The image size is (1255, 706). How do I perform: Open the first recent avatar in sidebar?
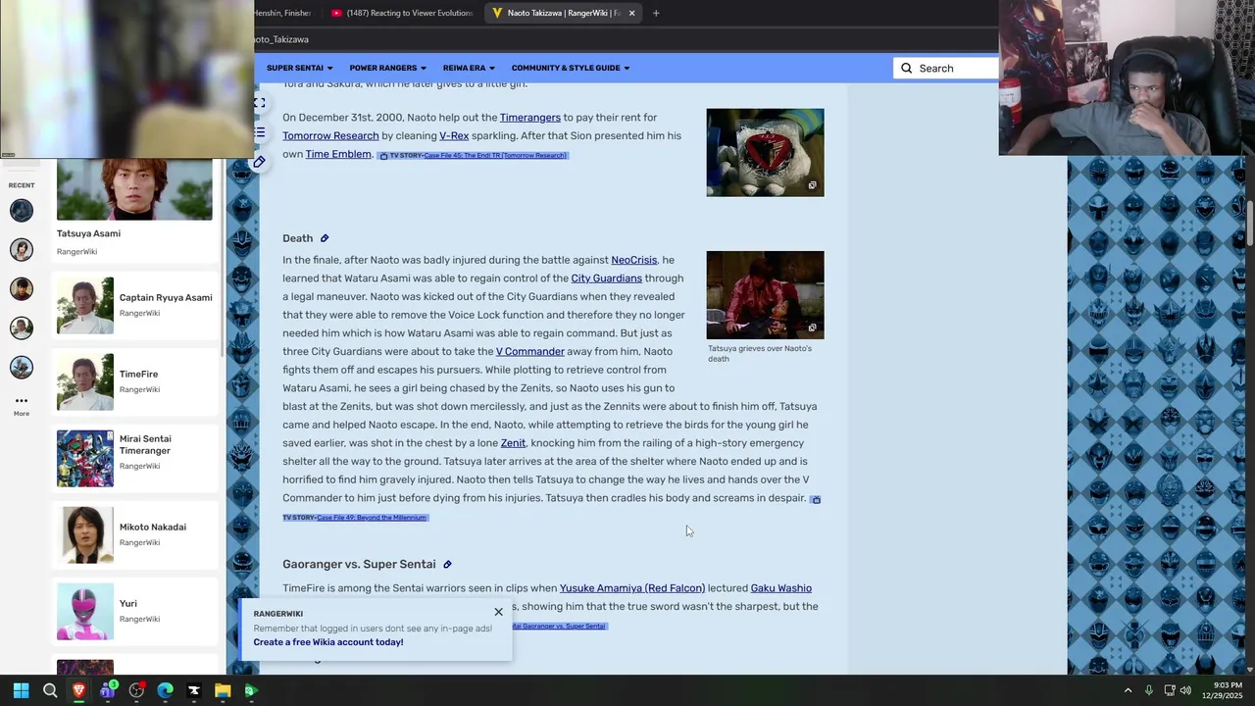[22, 210]
